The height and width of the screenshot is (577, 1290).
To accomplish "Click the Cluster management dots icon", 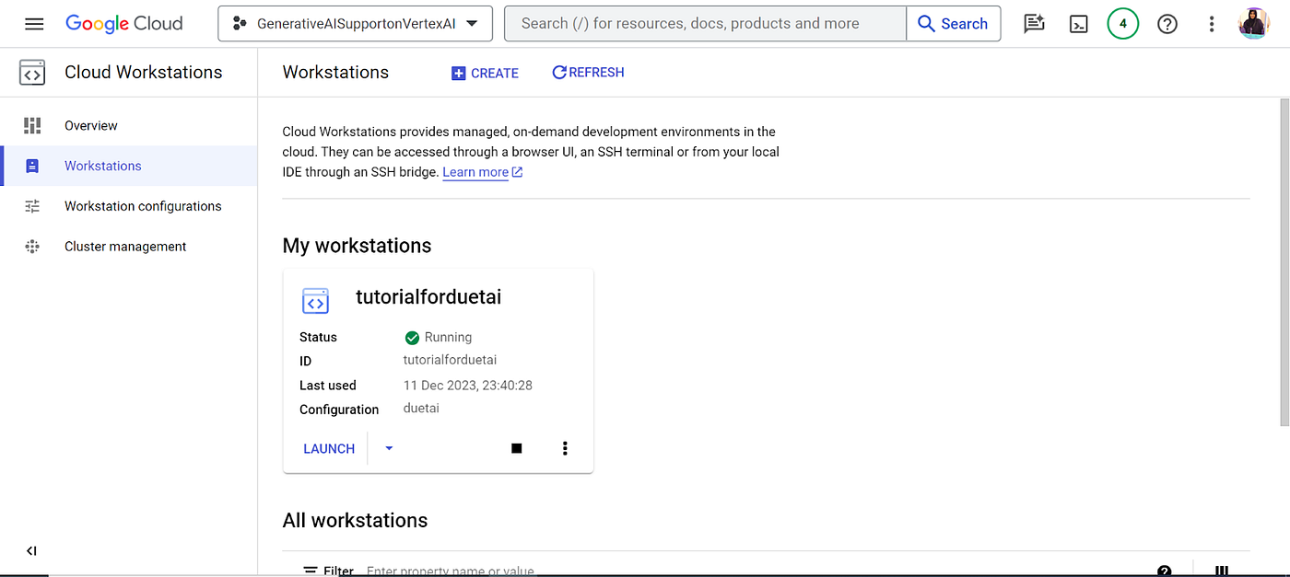I will click(x=32, y=247).
